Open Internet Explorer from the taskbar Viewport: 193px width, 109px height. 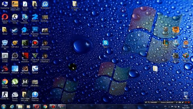point(12,107)
